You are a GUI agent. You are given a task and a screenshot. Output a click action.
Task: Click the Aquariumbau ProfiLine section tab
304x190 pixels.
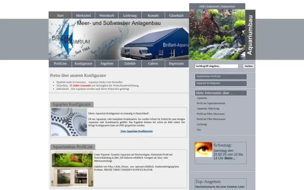click(x=72, y=147)
